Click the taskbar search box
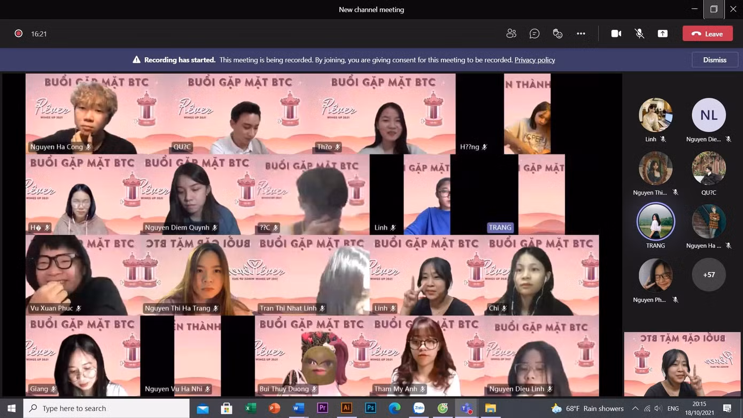Screen dimensions: 743x418 pyautogui.click(x=106, y=408)
